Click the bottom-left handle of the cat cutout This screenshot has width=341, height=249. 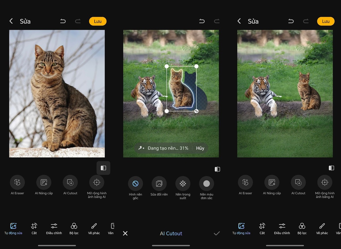click(167, 111)
